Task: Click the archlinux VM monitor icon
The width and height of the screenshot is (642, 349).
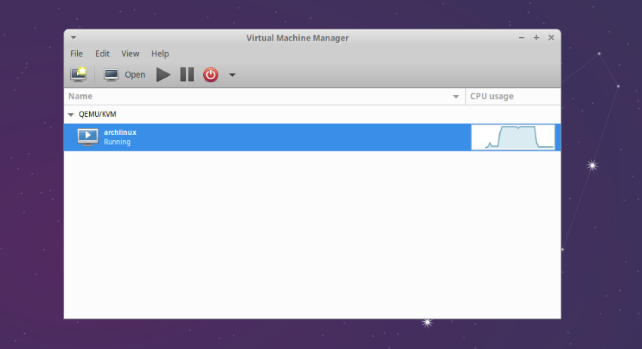Action: pos(88,136)
